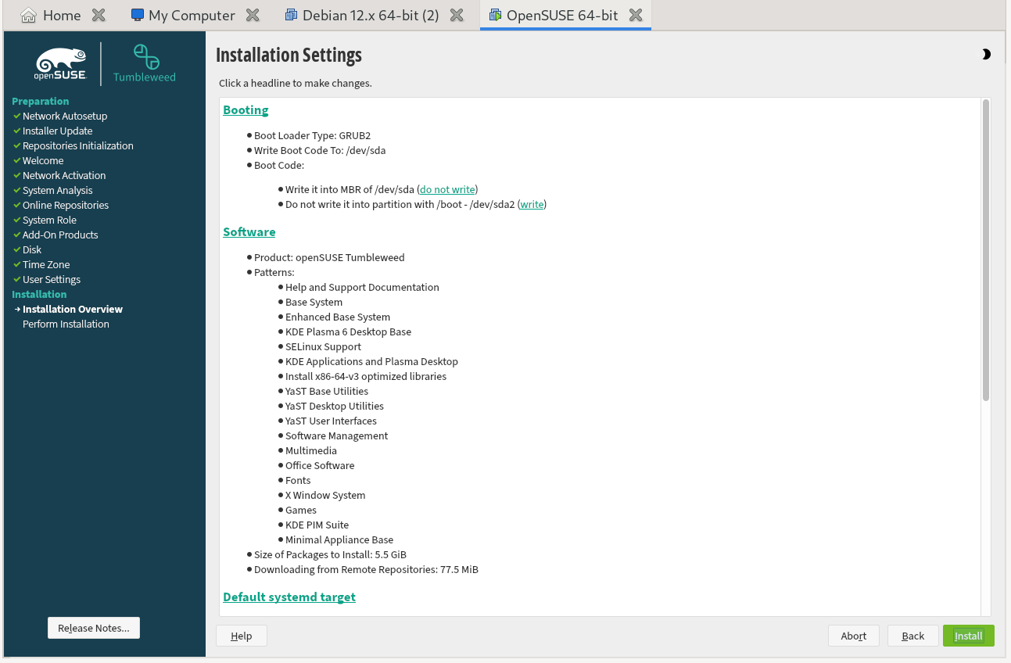Click 'Add-On Products' sidebar step
The width and height of the screenshot is (1011, 663).
tap(60, 235)
